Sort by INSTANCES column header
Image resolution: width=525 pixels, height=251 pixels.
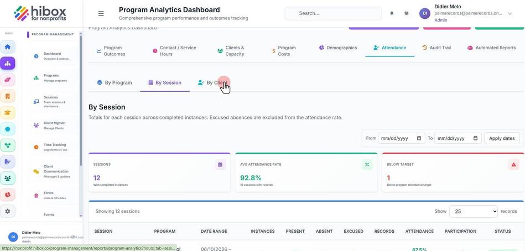coord(262,231)
